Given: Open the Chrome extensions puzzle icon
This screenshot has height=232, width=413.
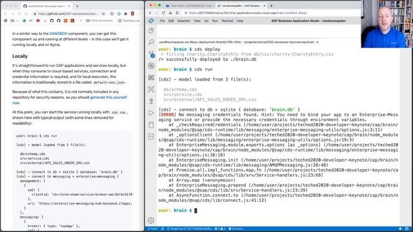Looking at the screenshot, I should (126, 14).
